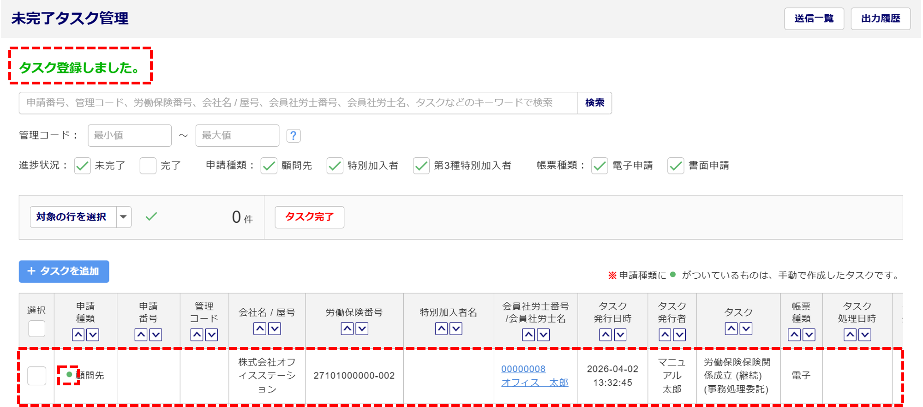Image resolution: width=923 pixels, height=407 pixels.
Task: Open the 出力履歴 page
Action: pyautogui.click(x=880, y=18)
